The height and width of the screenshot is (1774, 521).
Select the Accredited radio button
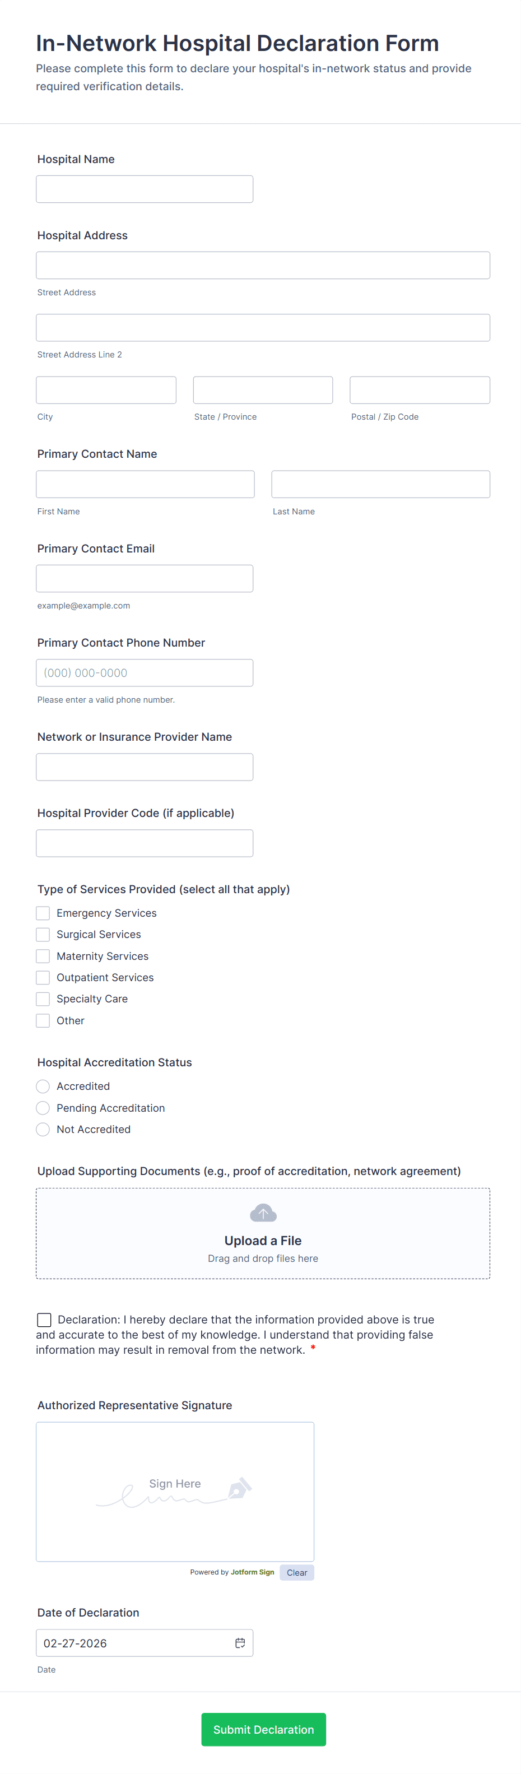[43, 1086]
